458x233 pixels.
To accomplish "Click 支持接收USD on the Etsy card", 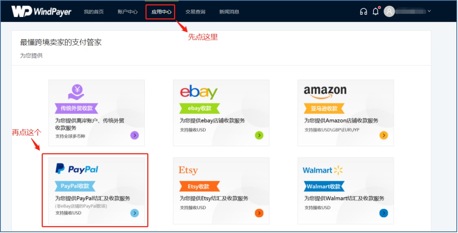I will 193,208.
